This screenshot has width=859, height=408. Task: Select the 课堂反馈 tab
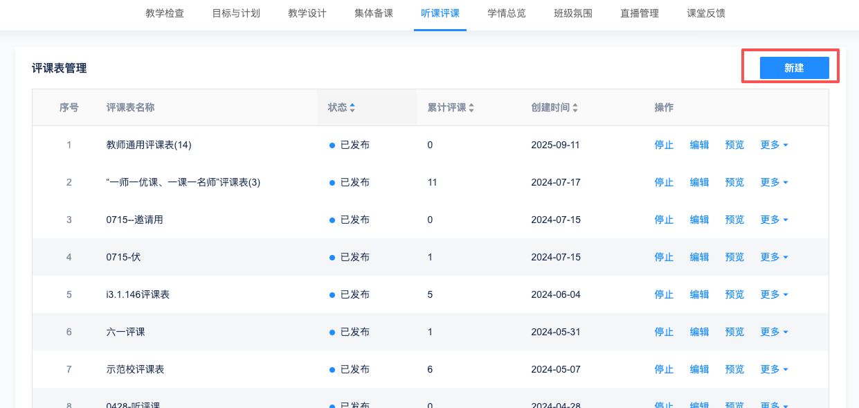tap(706, 13)
